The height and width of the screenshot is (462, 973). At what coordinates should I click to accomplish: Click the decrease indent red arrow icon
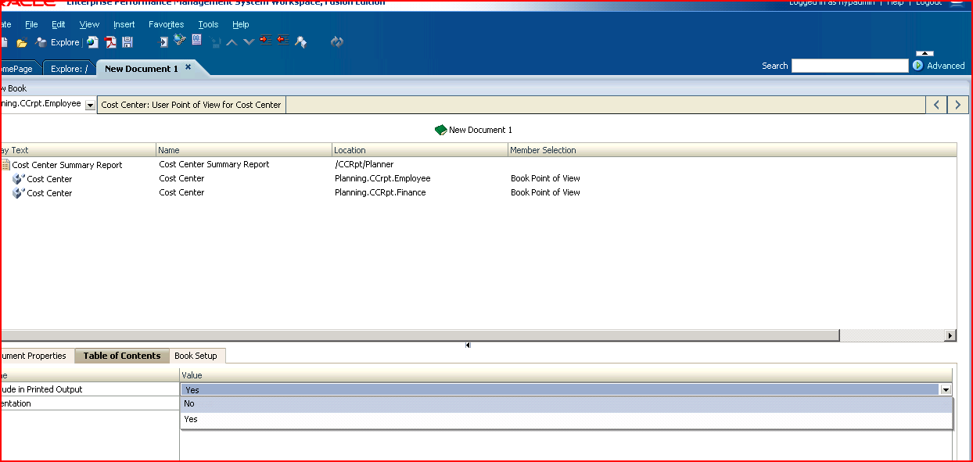(x=283, y=40)
